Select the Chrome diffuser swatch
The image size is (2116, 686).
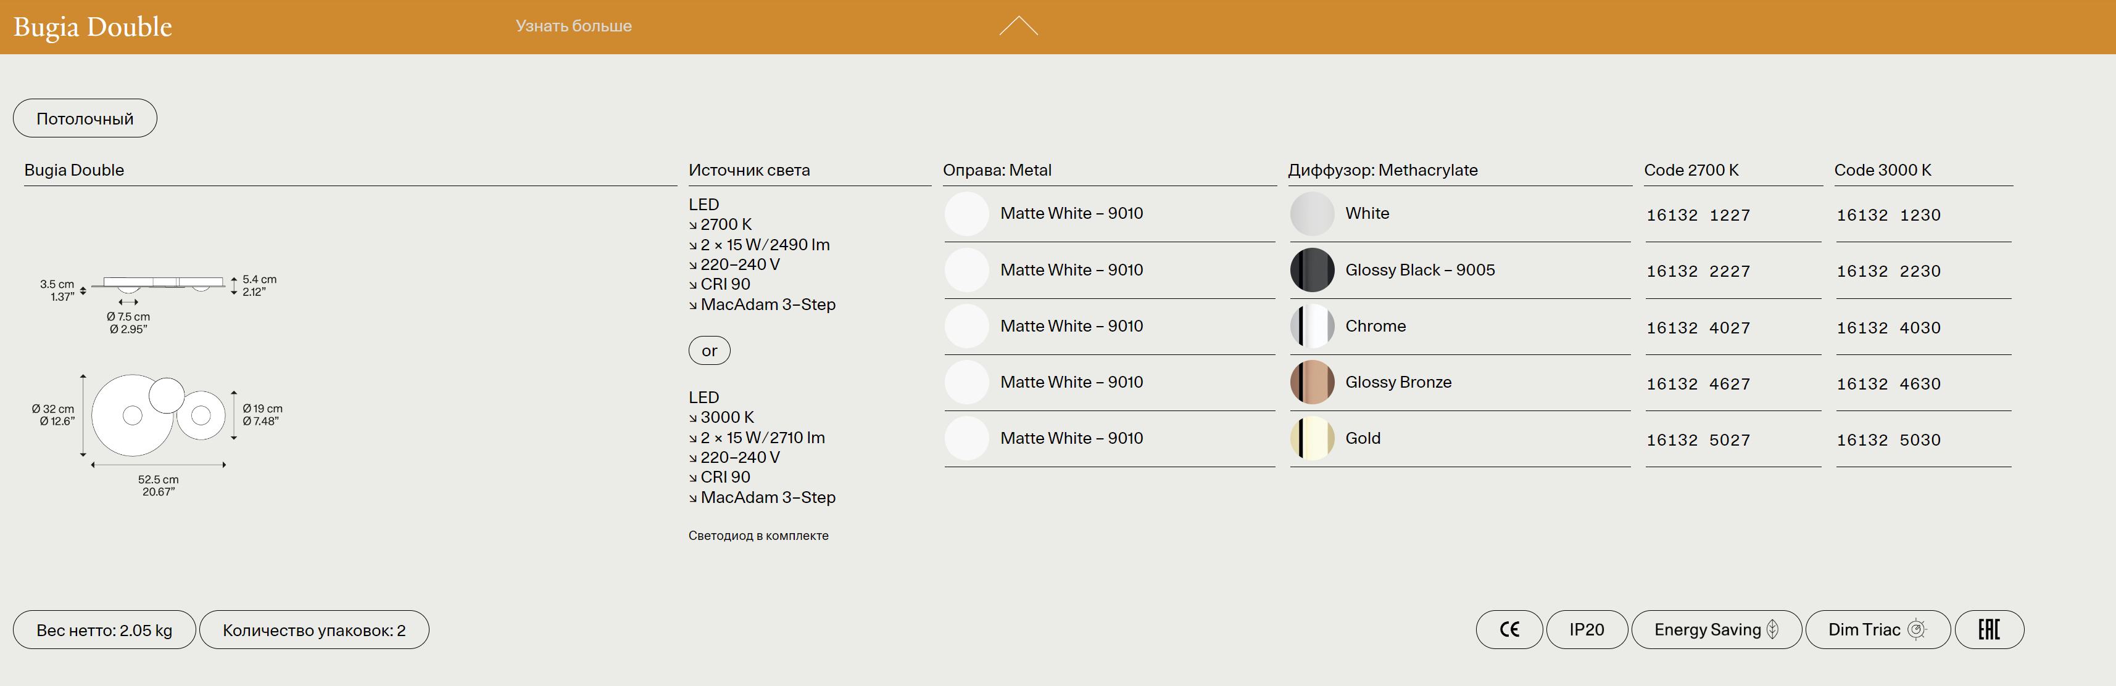click(x=1312, y=326)
